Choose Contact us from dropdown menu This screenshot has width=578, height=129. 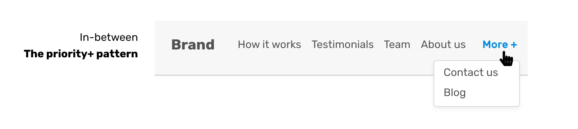point(471,72)
